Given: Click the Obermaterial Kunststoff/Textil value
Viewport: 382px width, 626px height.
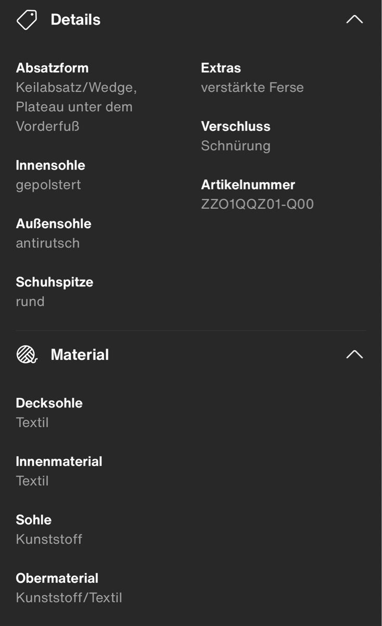Looking at the screenshot, I should click(69, 597).
